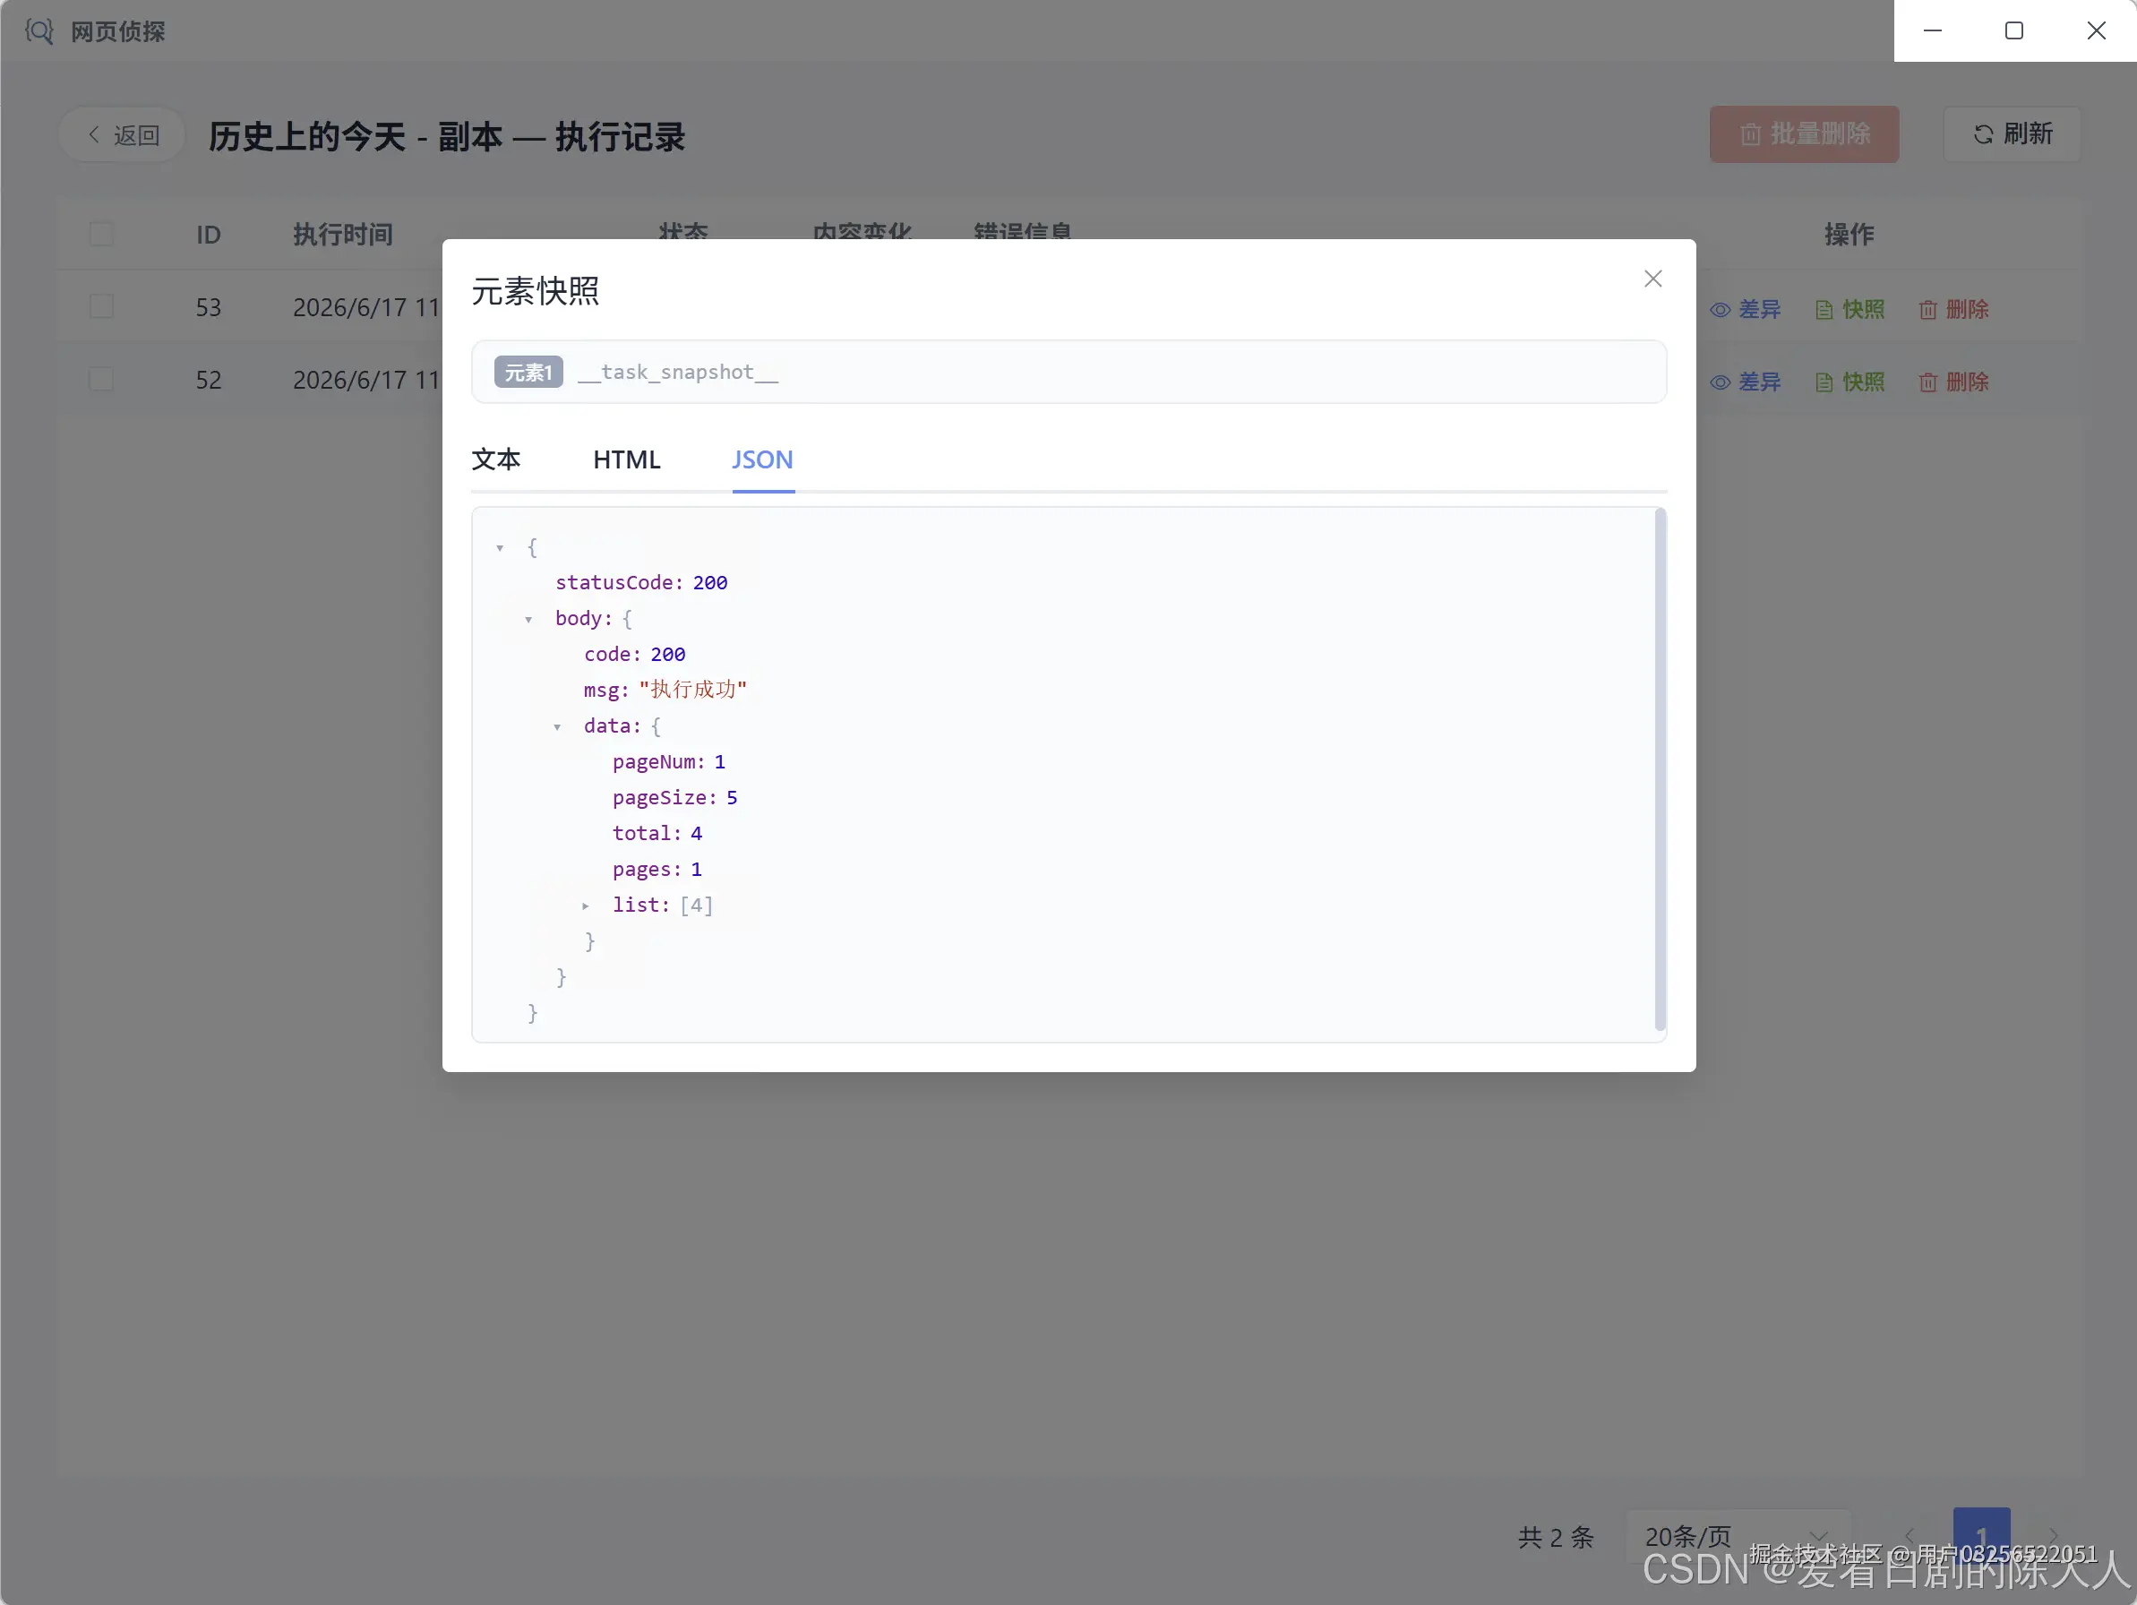Minimize the 网页侦探 window
Viewport: 2137px width, 1605px height.
tap(1932, 31)
